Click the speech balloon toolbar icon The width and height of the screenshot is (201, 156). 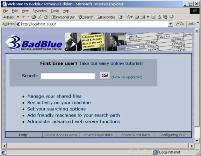172,17
